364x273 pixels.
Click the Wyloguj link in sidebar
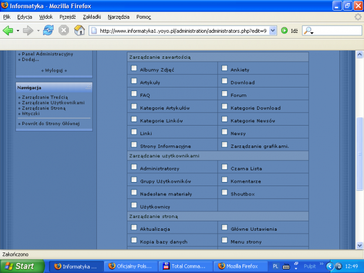click(x=54, y=70)
